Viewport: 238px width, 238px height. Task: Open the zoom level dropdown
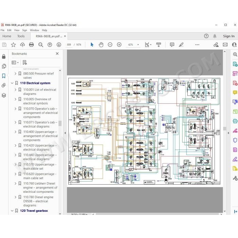click(x=138, y=45)
